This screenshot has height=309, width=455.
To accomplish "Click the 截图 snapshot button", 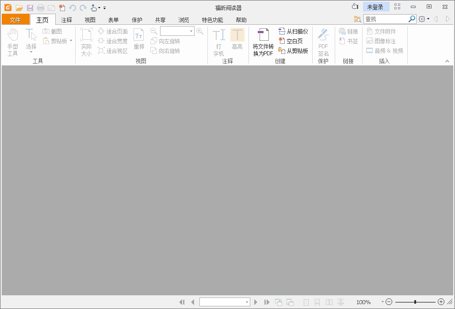I will coord(52,31).
